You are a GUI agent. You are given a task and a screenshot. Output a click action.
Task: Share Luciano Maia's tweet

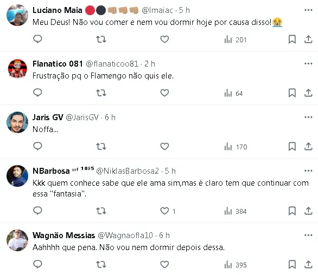click(308, 40)
